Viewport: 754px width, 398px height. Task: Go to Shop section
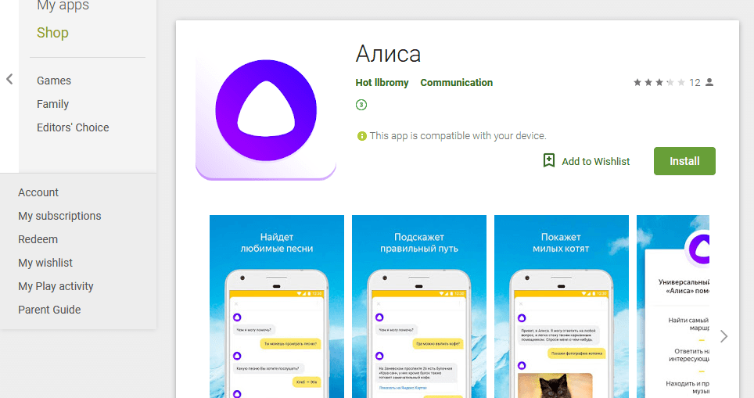(52, 33)
